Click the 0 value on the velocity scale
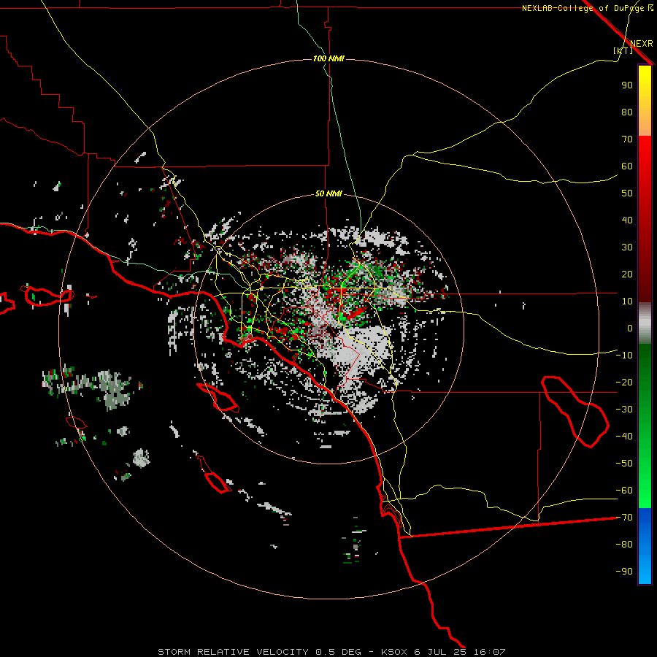Image resolution: width=657 pixels, height=657 pixels. click(630, 328)
